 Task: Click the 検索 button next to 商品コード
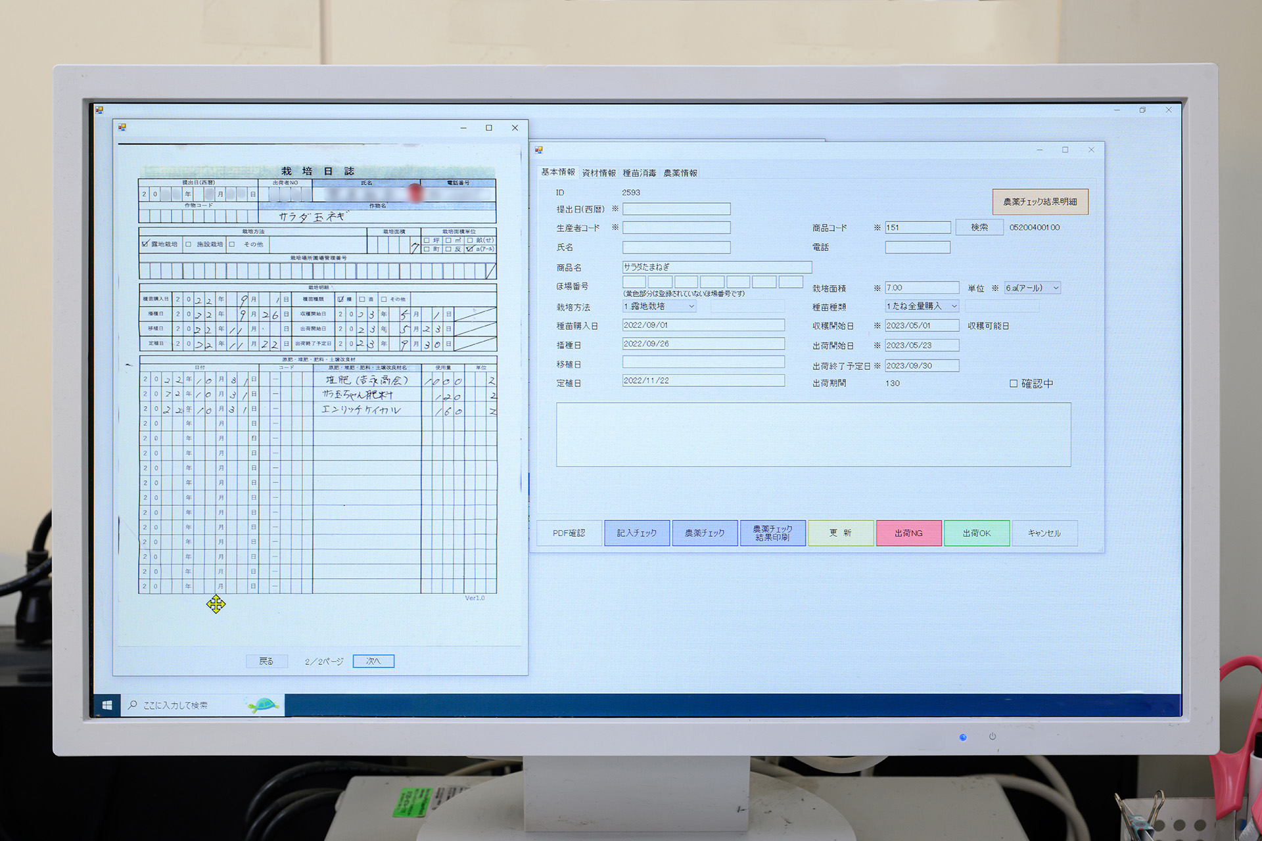coord(979,227)
